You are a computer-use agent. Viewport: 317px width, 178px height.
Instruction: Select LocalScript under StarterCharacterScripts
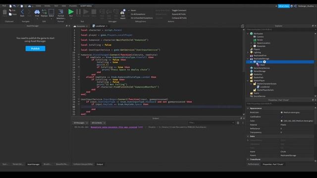pyautogui.click(x=265, y=87)
